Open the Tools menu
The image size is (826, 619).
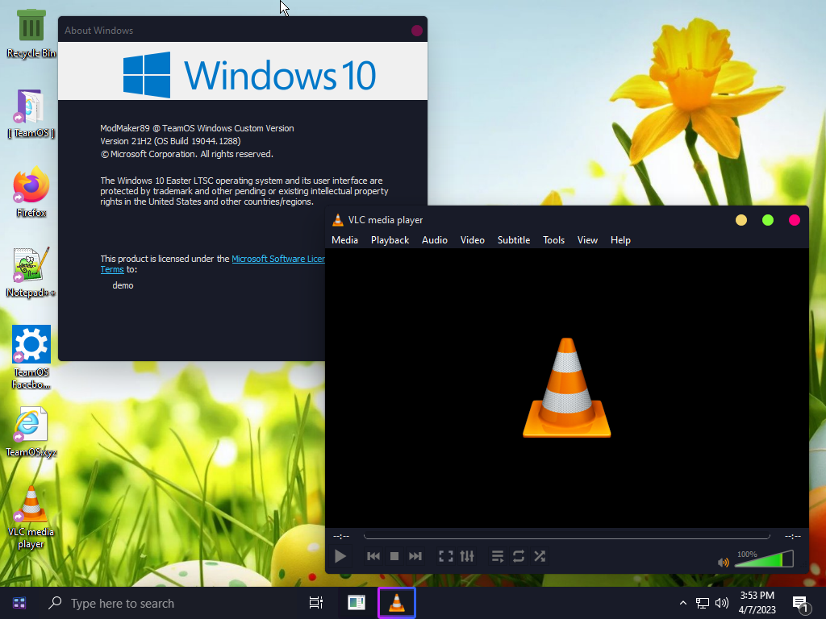pos(553,240)
